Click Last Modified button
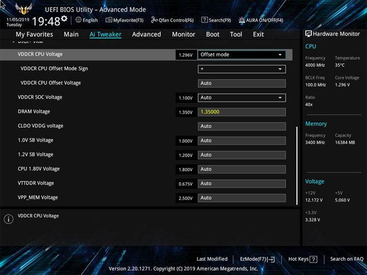This screenshot has height=275, width=367. point(212,259)
